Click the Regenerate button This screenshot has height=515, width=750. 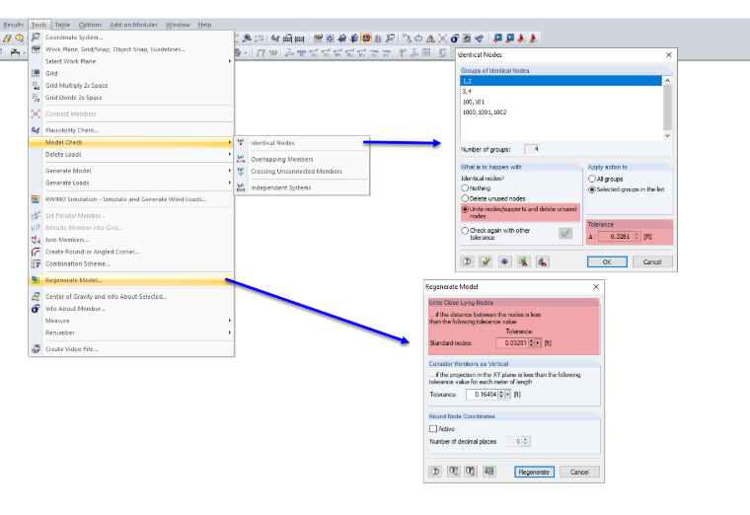point(534,472)
